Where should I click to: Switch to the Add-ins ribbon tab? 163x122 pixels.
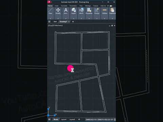point(103,6)
